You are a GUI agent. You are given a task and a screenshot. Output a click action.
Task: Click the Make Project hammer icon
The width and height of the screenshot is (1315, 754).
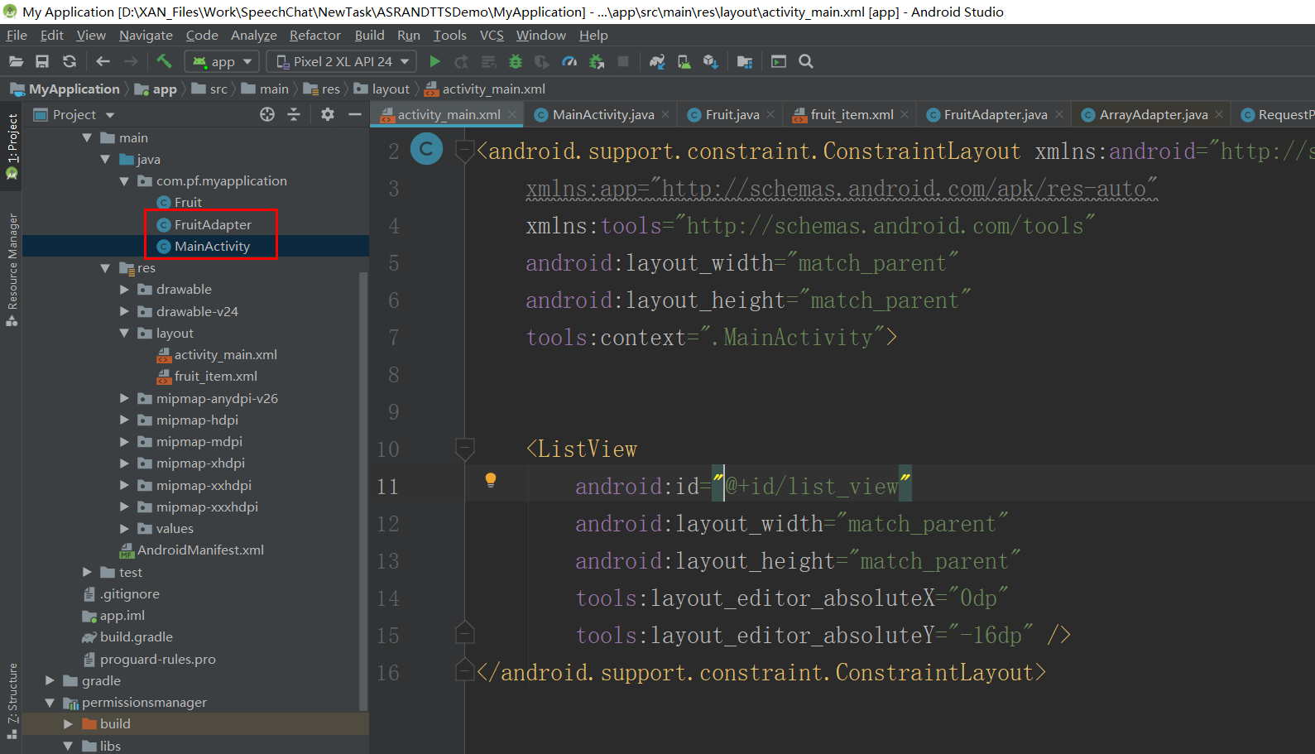(164, 61)
